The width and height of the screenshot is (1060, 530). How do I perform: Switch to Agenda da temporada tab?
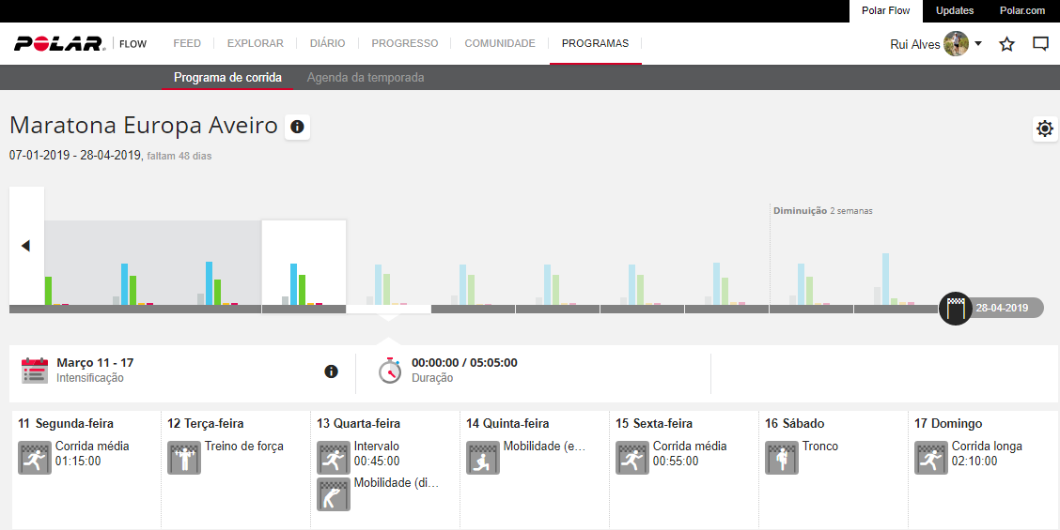point(366,78)
